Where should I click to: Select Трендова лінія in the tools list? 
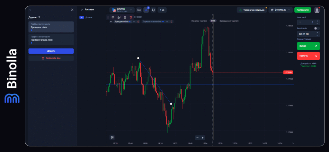(51, 27)
